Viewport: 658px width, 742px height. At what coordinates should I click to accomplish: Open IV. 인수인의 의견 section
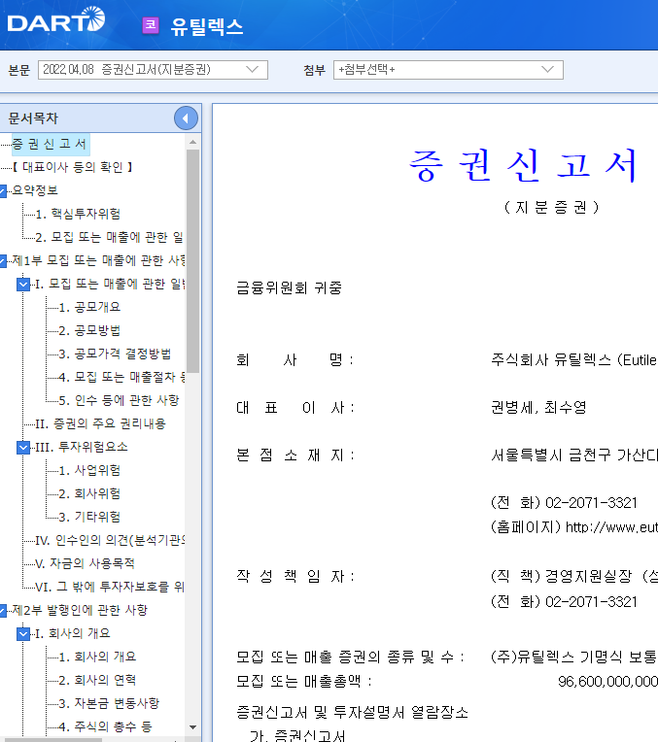[110, 540]
